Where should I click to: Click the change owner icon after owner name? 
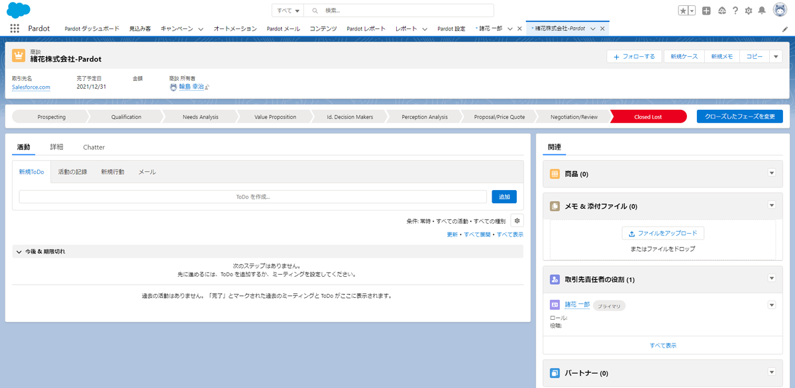coord(207,87)
